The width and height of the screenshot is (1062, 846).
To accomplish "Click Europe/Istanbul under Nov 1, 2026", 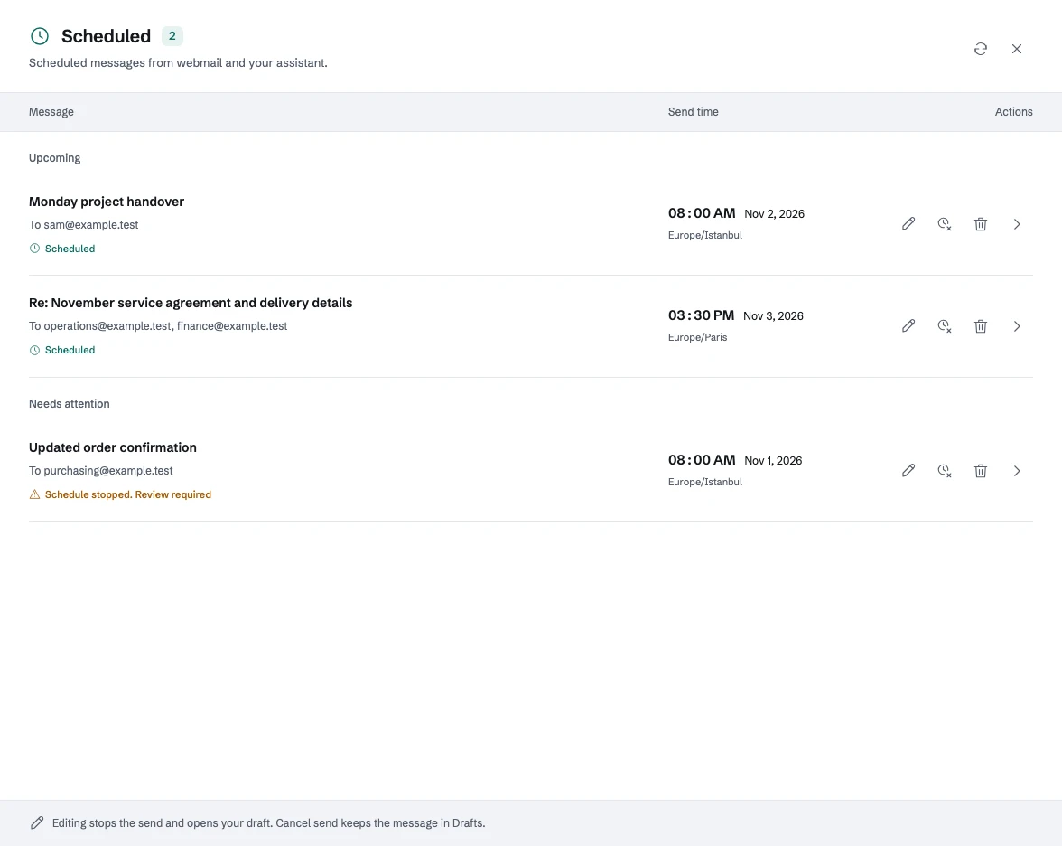I will [705, 482].
